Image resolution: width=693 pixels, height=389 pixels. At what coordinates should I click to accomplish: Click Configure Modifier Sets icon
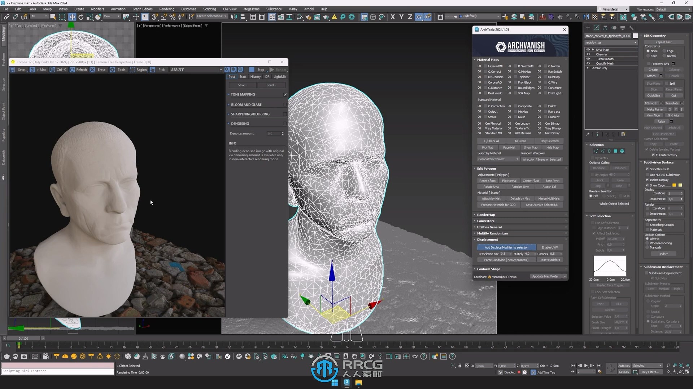click(x=623, y=134)
